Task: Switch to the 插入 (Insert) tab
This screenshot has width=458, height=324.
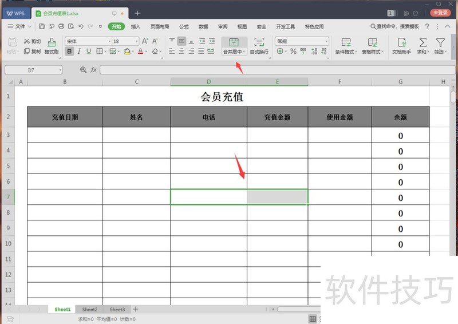Action: (136, 26)
